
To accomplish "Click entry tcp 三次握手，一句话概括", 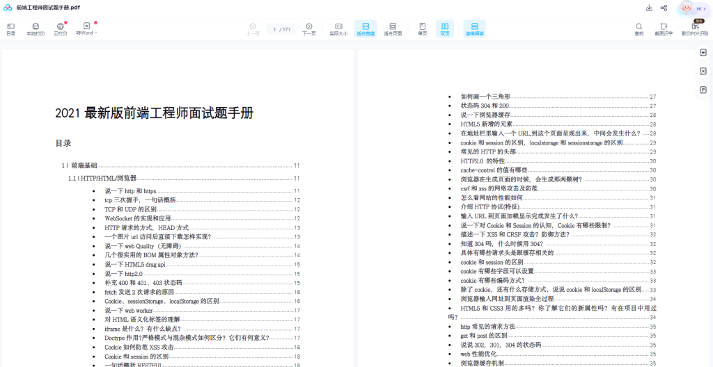I will point(202,200).
